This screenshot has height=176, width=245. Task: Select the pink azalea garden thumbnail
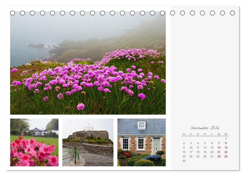[x=34, y=142]
